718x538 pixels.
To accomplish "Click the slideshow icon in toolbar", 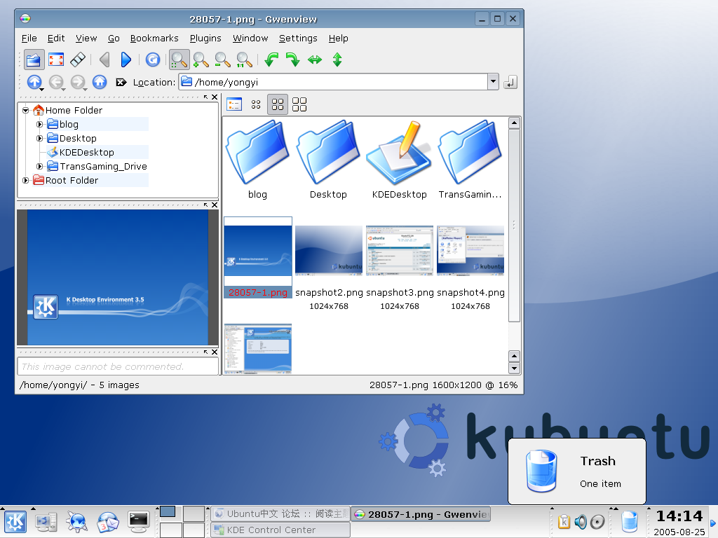I will [x=78, y=60].
